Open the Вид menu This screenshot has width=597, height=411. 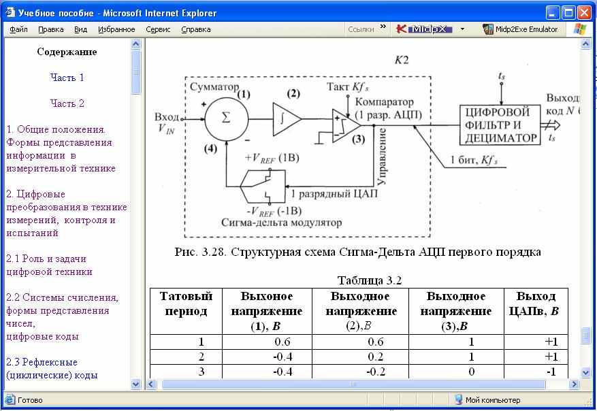pos(80,30)
